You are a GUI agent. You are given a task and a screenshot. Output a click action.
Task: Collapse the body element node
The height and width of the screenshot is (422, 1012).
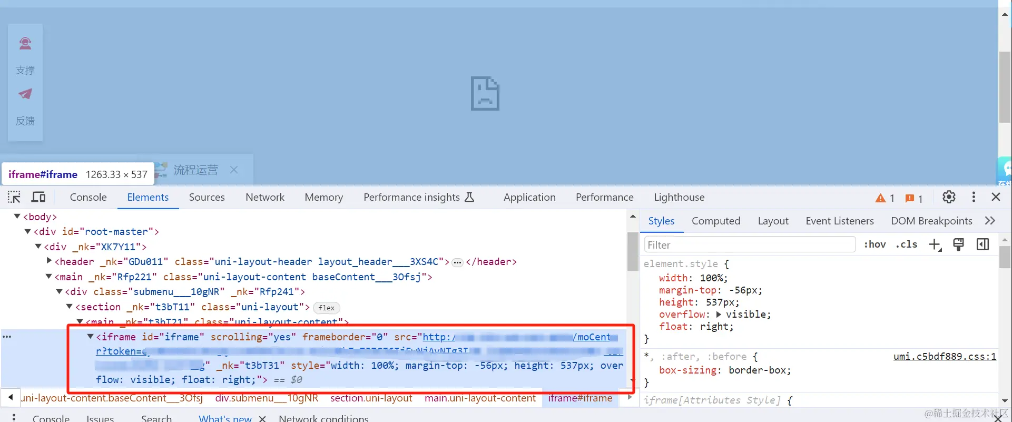[17, 217]
